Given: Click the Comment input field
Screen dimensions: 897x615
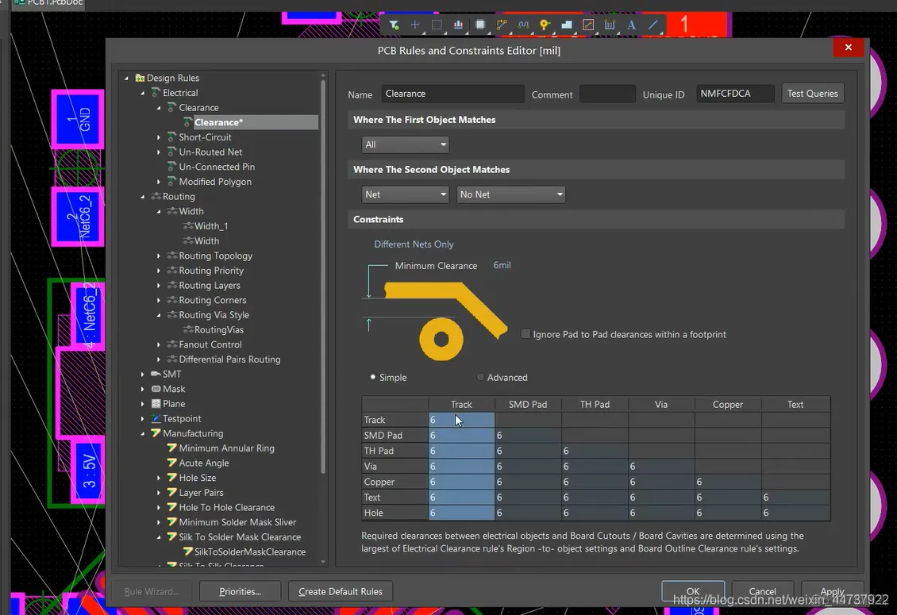Looking at the screenshot, I should (x=607, y=94).
